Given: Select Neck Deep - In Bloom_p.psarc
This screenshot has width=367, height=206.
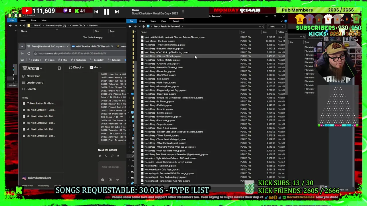Looking at the screenshot, I should pyautogui.click(x=159, y=101).
